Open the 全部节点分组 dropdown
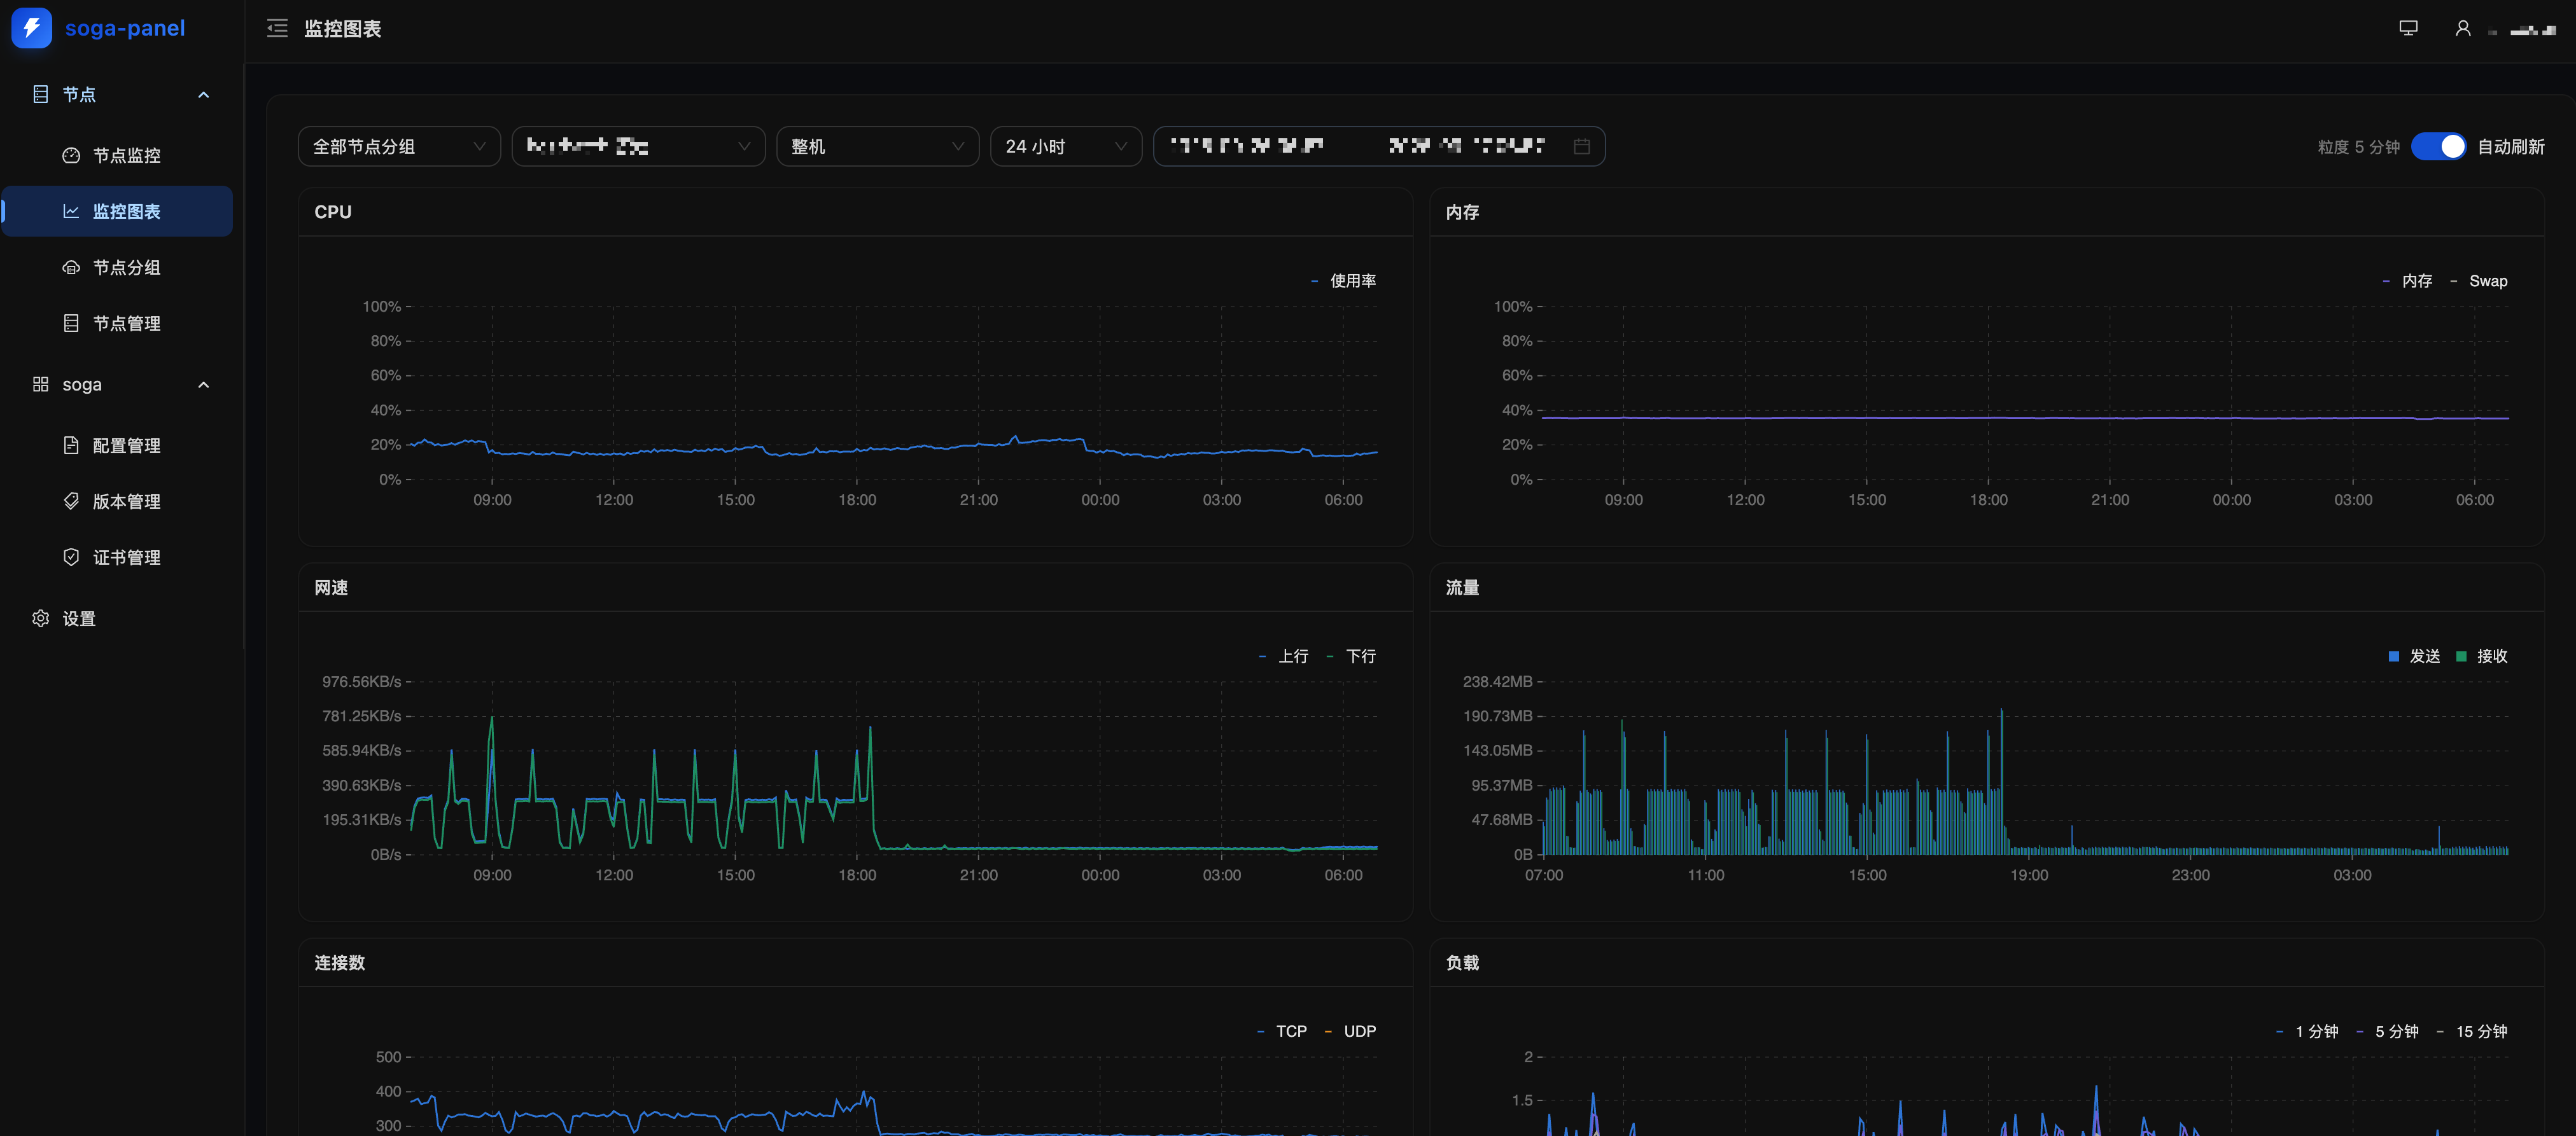The width and height of the screenshot is (2576, 1136). [399, 147]
